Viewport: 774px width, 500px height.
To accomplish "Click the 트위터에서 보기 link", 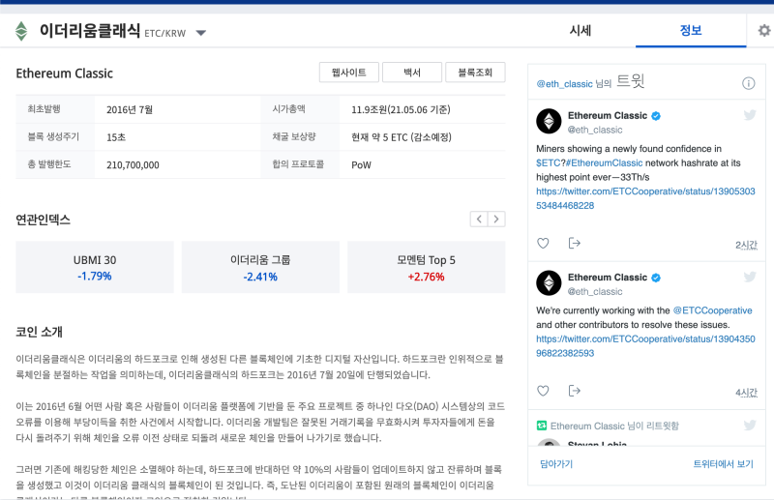I will (723, 464).
